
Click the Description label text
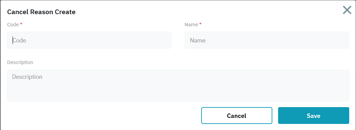[20, 62]
